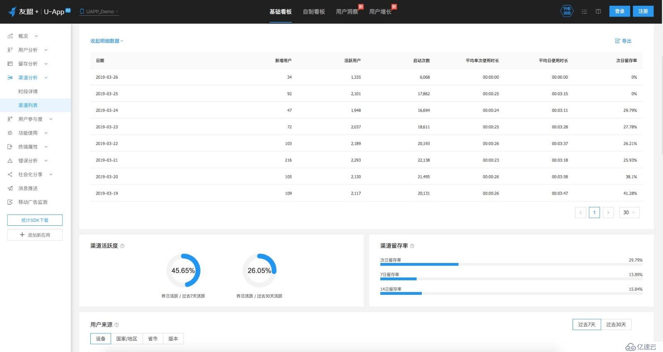
Task: Click 统计SDK下载 button
Action: pyautogui.click(x=35, y=220)
